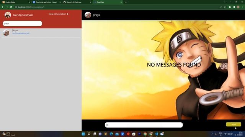Switch to the active Chrome profile window icon
This screenshot has height=137, width=245.
(x=150, y=134)
